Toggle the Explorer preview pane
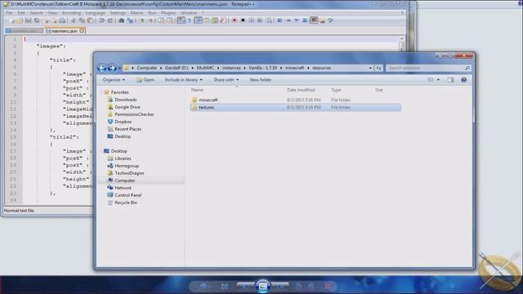The width and height of the screenshot is (523, 294). point(450,80)
